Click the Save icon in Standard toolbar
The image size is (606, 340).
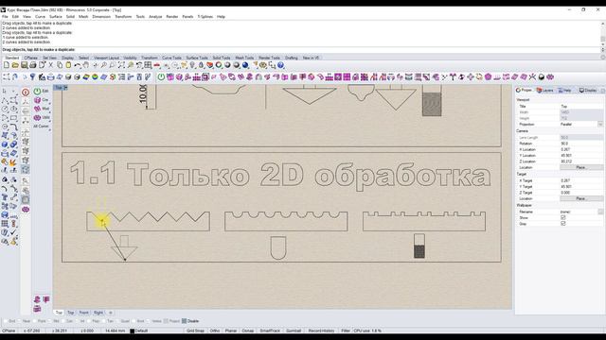coord(24,65)
